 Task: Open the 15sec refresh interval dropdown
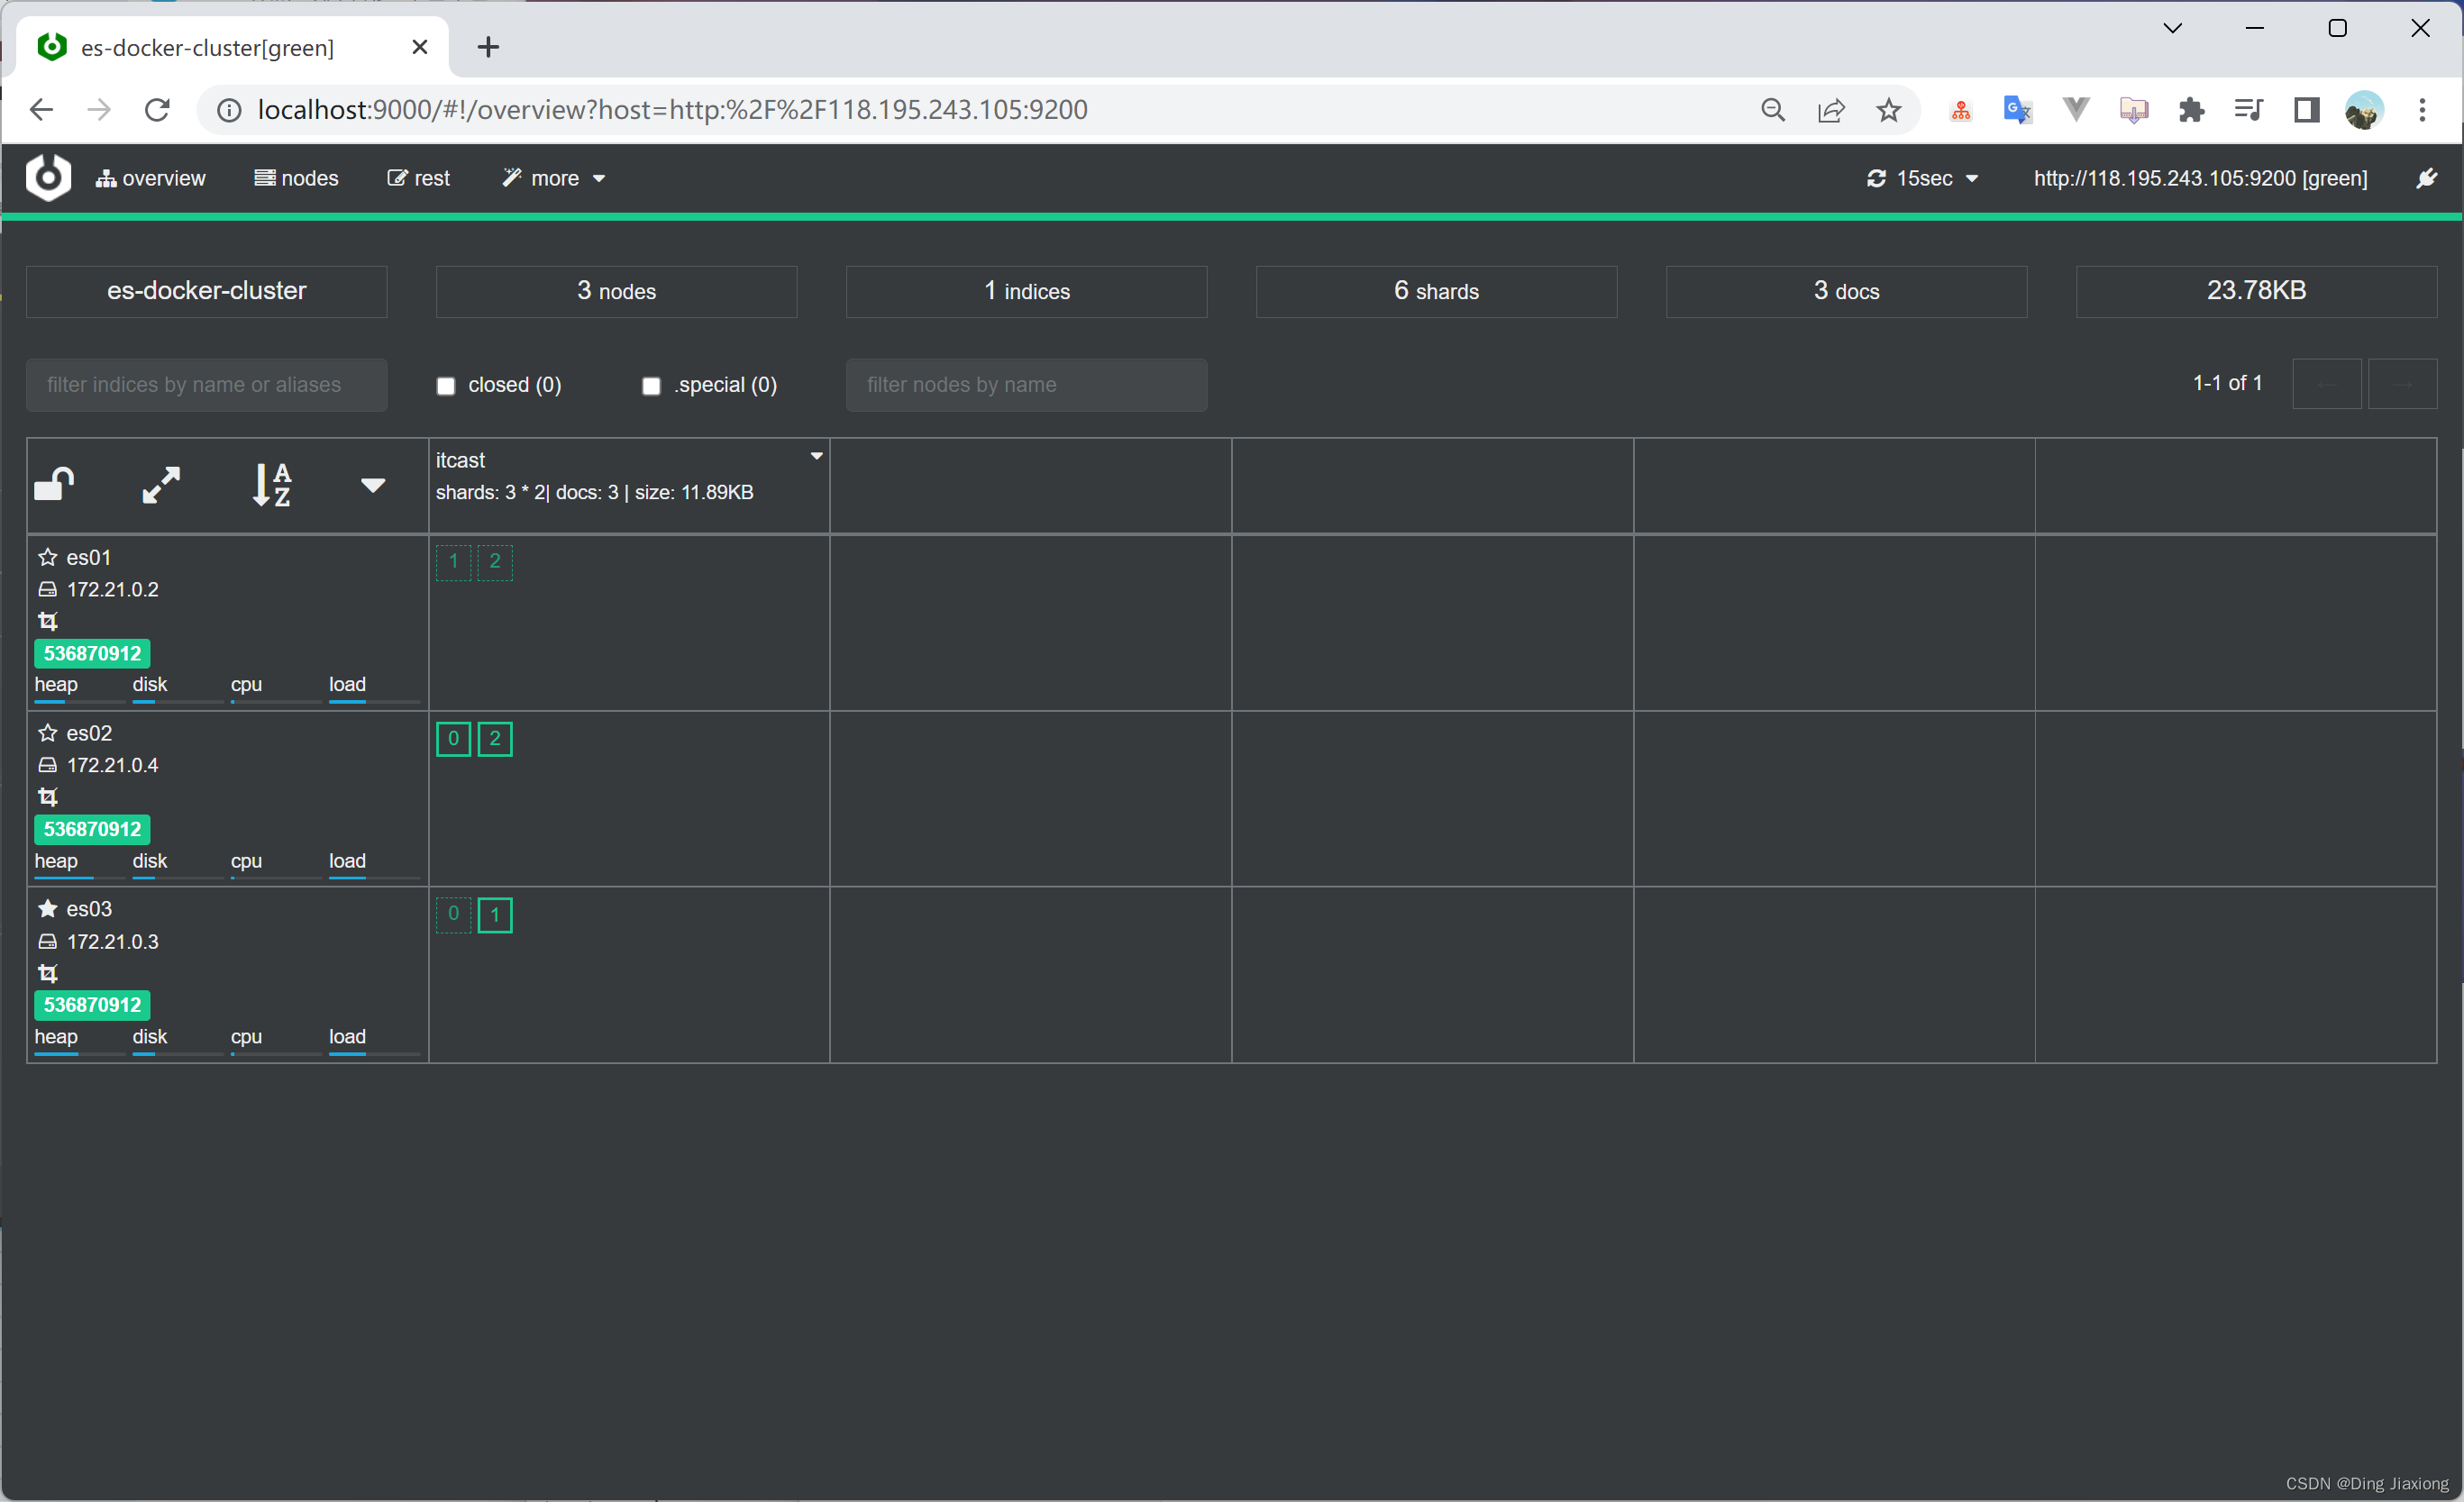1923,178
